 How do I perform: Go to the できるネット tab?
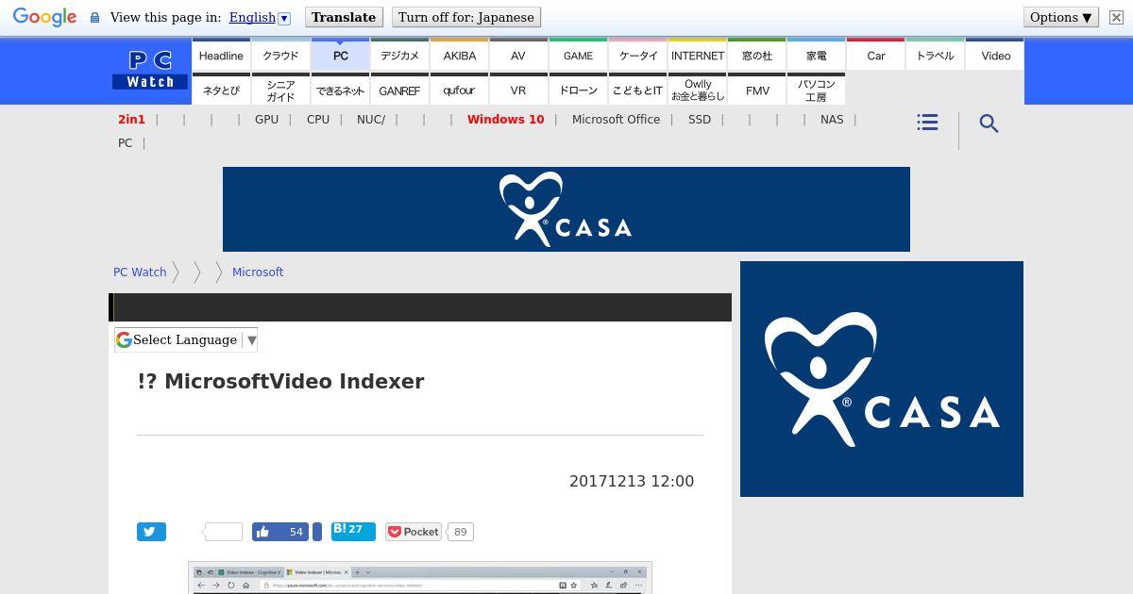coord(341,90)
